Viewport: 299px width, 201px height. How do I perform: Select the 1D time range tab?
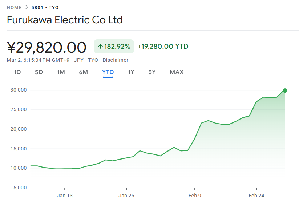17,72
